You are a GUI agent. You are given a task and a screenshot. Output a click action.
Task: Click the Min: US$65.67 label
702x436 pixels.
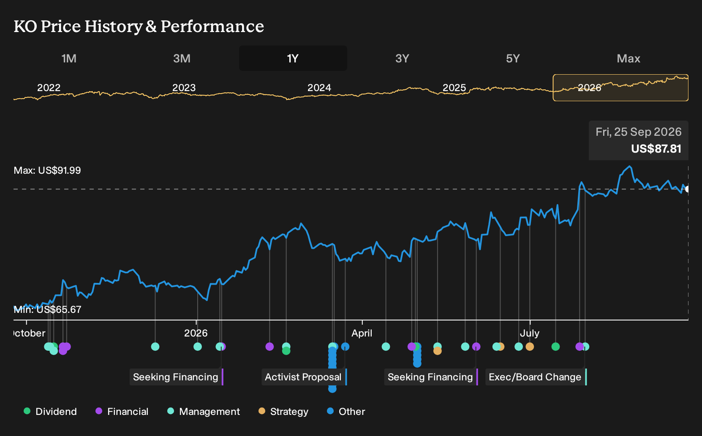coord(47,310)
